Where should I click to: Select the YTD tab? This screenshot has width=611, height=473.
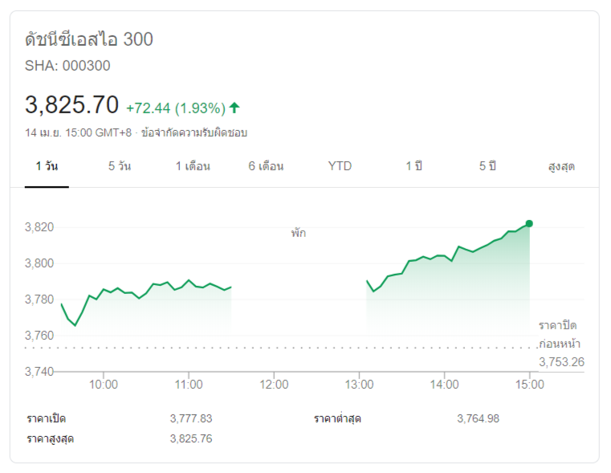[x=340, y=166]
